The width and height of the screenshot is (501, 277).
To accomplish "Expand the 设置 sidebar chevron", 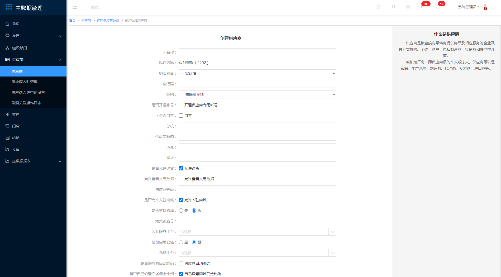I will (60, 36).
